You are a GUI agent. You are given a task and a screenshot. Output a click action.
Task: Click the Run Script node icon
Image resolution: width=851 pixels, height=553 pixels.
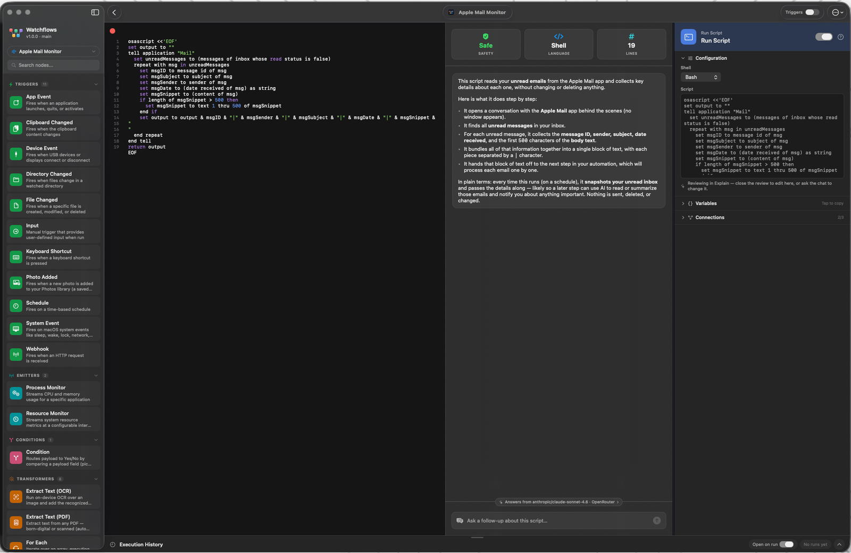(688, 37)
